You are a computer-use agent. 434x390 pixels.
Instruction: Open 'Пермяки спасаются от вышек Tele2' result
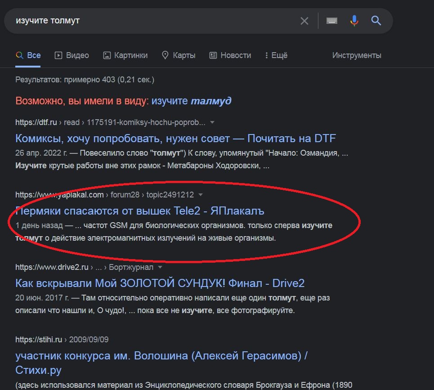click(x=140, y=211)
